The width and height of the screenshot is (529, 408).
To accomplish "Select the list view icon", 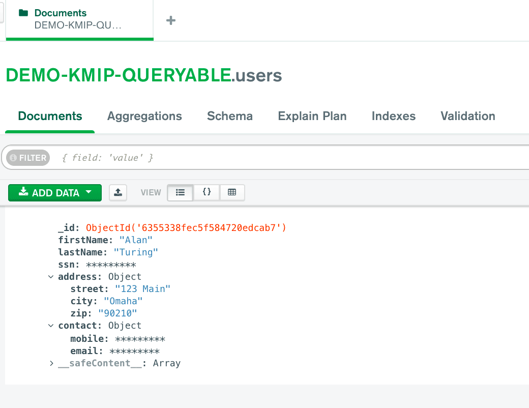I will coord(180,192).
